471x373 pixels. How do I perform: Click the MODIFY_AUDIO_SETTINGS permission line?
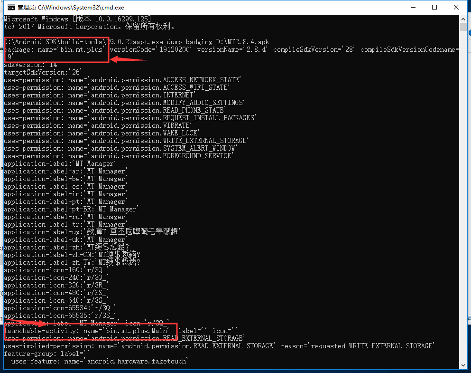tap(124, 103)
